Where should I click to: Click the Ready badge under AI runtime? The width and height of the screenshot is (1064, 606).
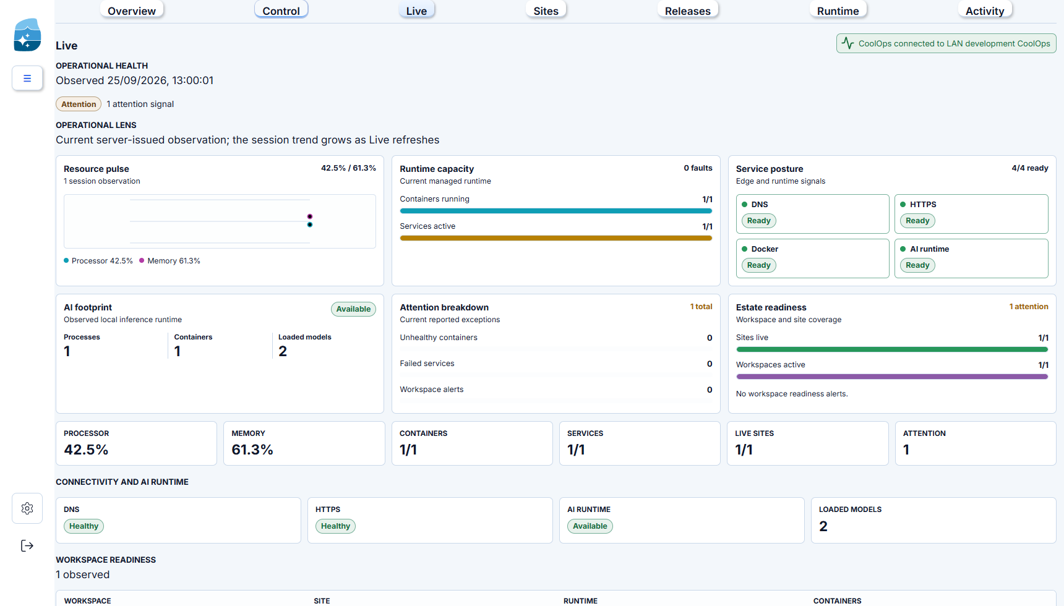pos(917,265)
